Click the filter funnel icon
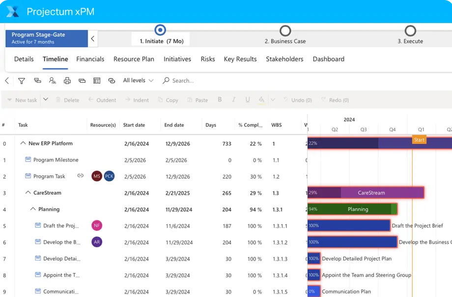Image resolution: width=452 pixels, height=297 pixels. point(22,81)
